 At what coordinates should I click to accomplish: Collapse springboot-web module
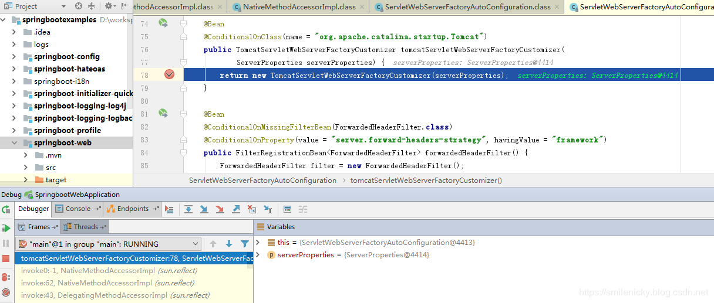pos(14,142)
